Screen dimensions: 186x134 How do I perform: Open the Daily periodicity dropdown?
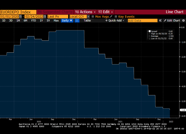(x=67, y=20)
